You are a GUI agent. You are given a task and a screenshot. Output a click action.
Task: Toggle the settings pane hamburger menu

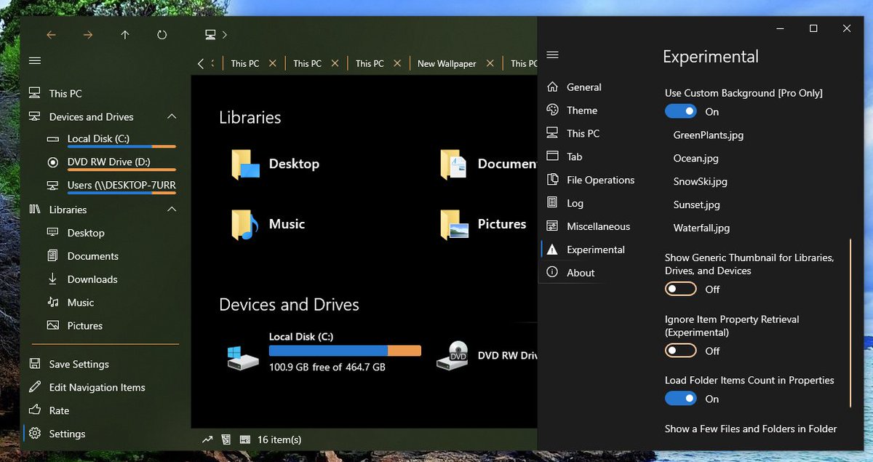tap(552, 55)
